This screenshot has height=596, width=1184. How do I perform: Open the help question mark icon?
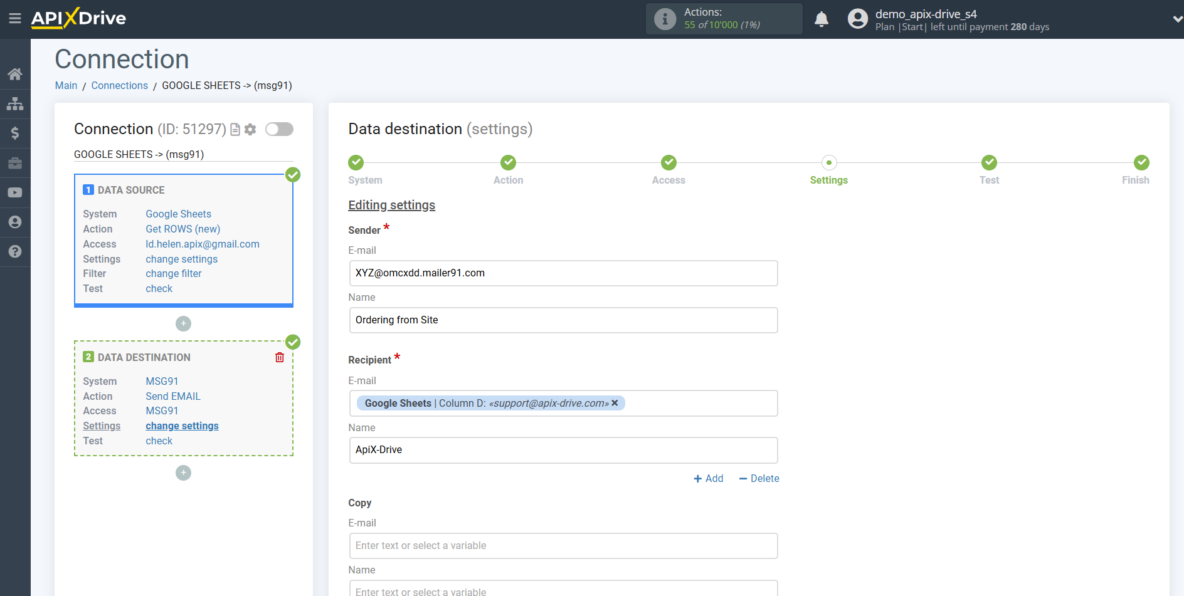tap(15, 251)
